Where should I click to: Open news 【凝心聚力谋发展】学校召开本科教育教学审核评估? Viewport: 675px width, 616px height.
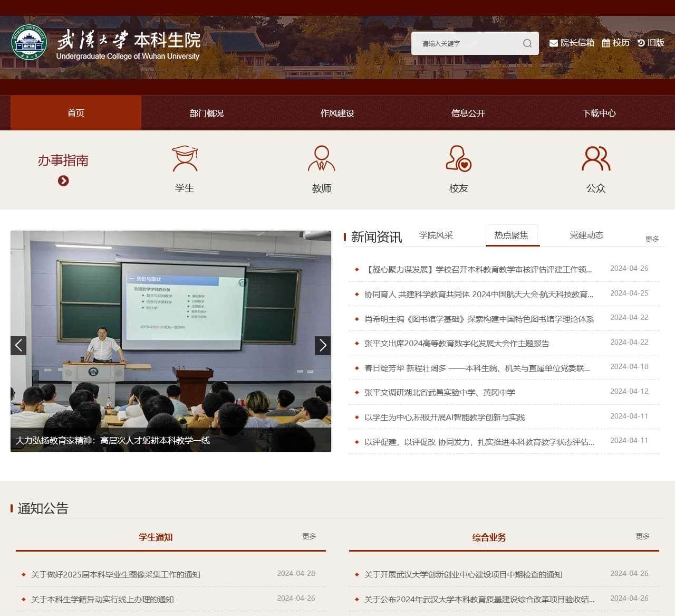(478, 270)
